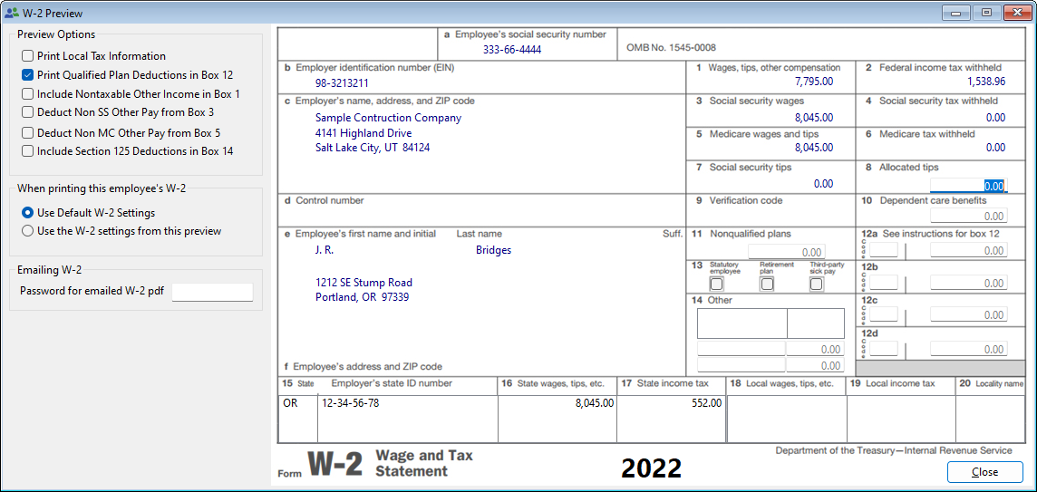The image size is (1037, 492).
Task: Uncheck Print Qualified Plan Deductions in Box 12
Action: coord(28,75)
